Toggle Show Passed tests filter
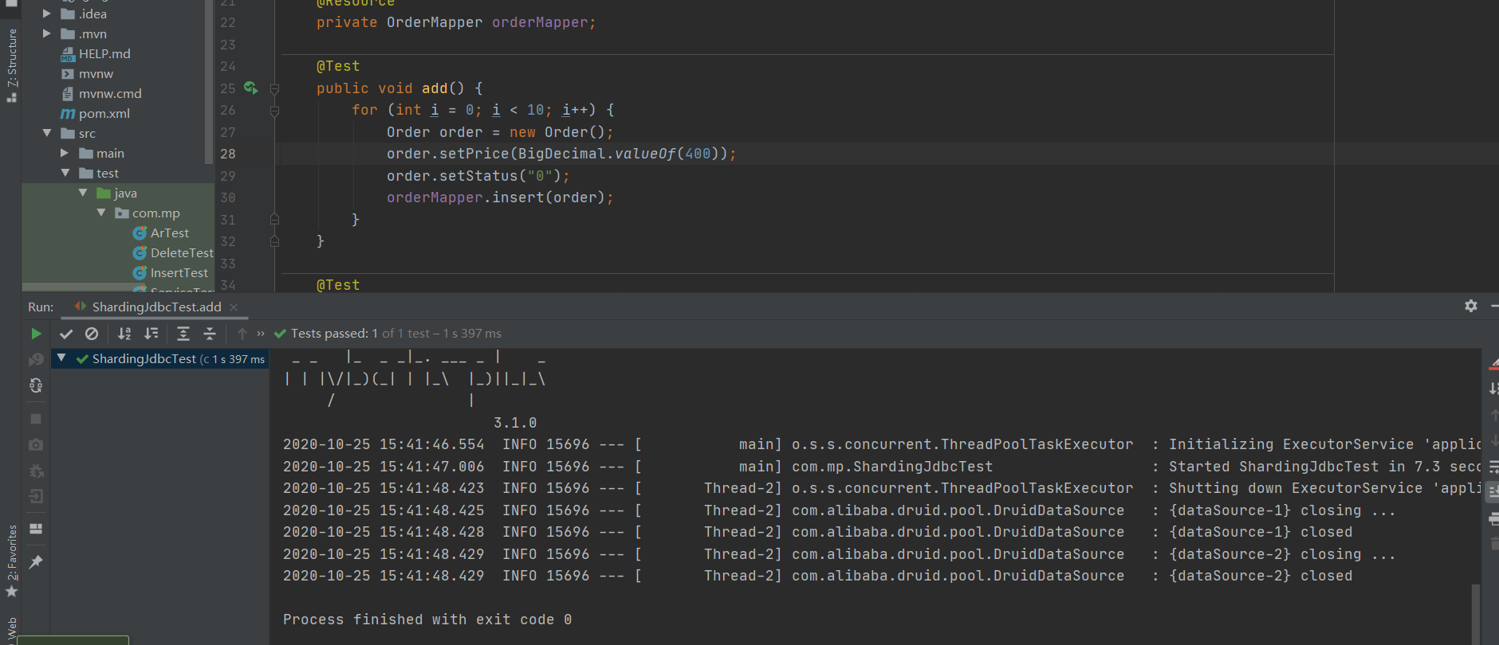Screen dimensions: 1499x645 66,334
